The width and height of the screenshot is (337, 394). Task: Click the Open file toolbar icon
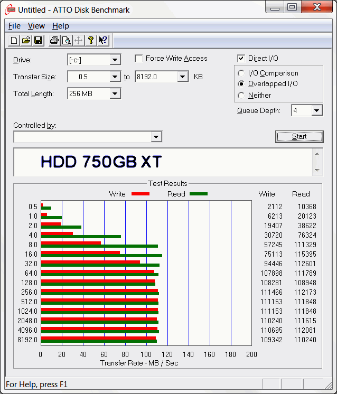coord(26,40)
